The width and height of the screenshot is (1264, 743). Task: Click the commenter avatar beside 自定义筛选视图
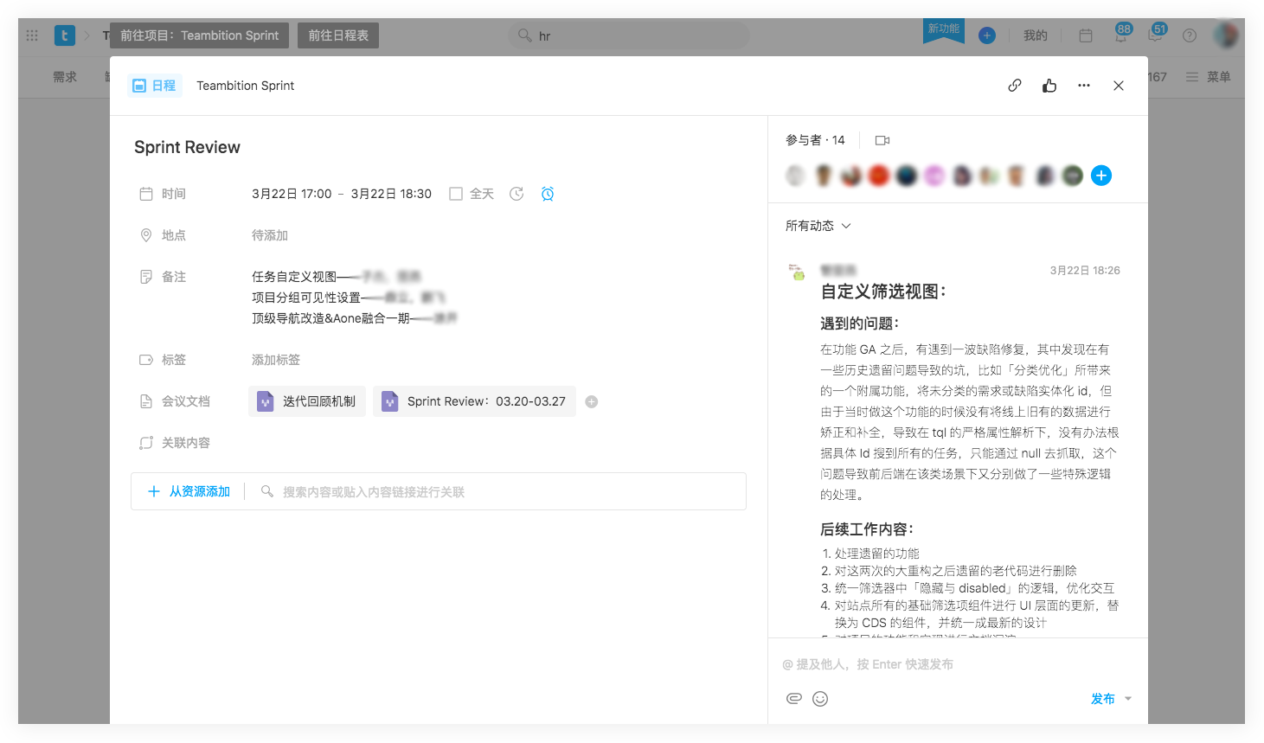click(x=797, y=272)
